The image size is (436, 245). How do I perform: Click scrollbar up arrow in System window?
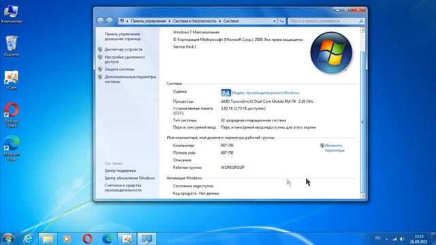click(362, 30)
